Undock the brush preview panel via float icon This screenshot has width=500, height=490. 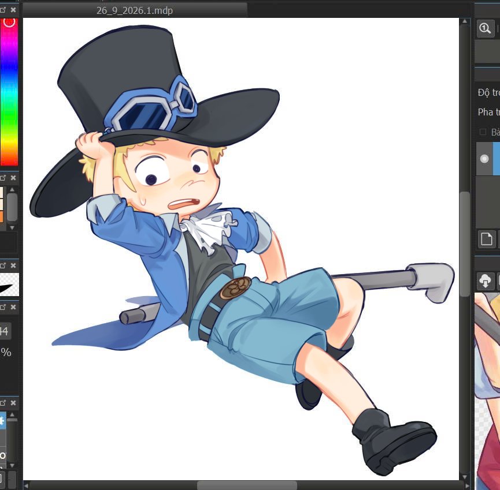(x=3, y=265)
